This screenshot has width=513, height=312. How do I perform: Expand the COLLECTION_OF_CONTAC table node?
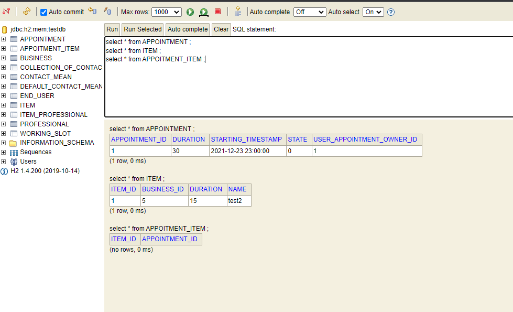pos(3,68)
